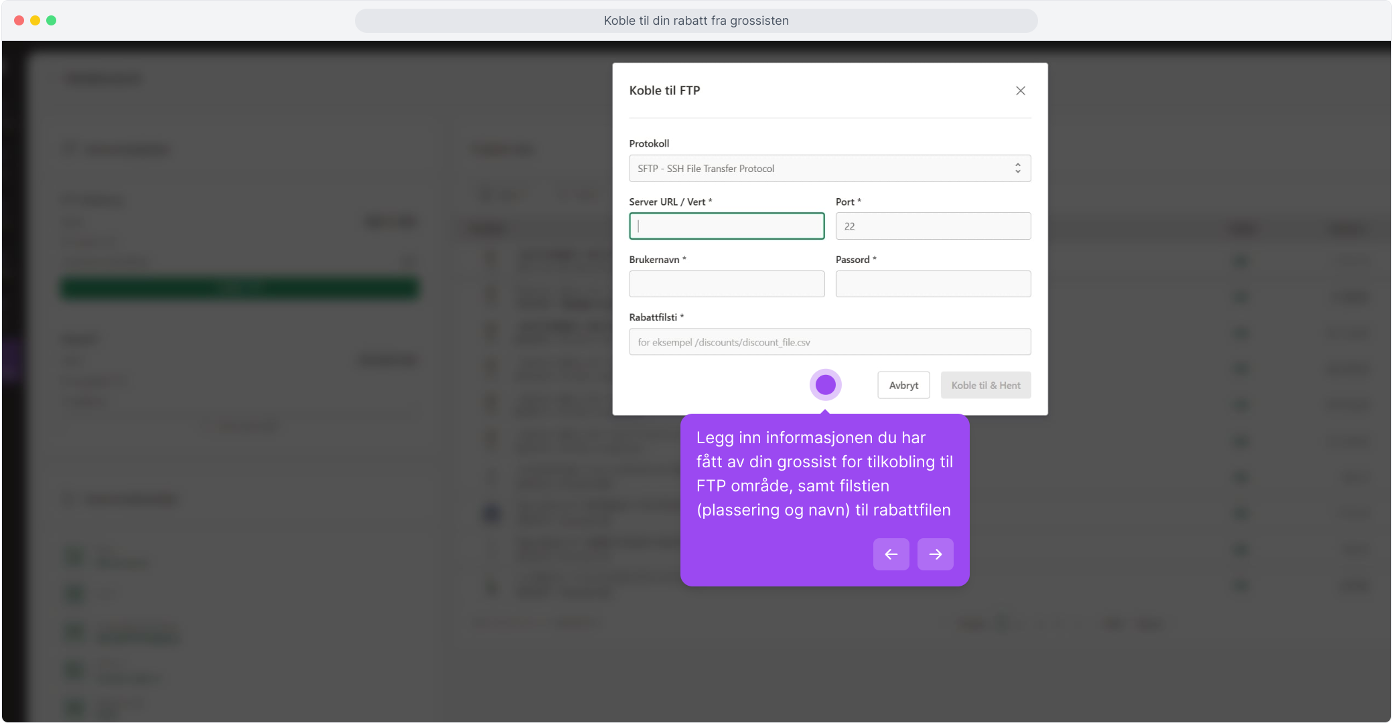Click the Rabattfilsti input field
The width and height of the screenshot is (1393, 723).
[x=830, y=342]
